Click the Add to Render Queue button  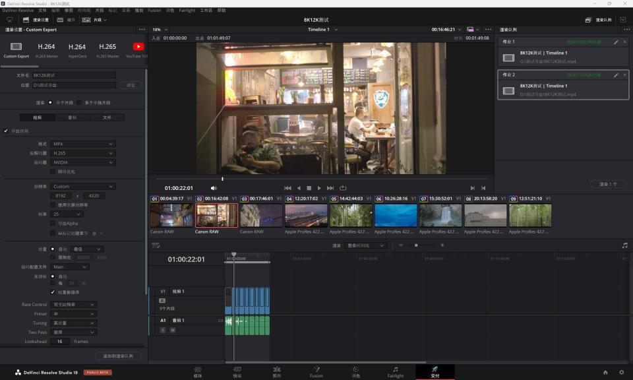tap(119, 356)
